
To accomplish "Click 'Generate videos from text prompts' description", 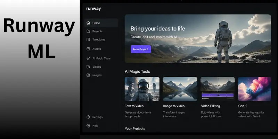I will click(138, 114).
